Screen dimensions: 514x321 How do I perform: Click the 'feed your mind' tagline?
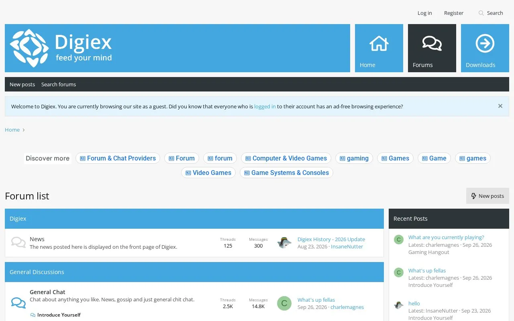point(84,57)
